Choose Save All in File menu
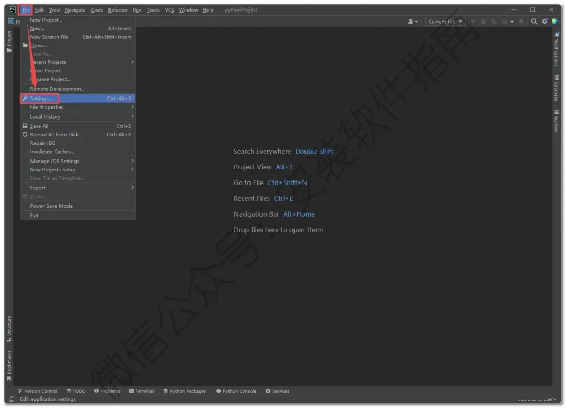Image resolution: width=566 pixels, height=408 pixels. click(78, 126)
